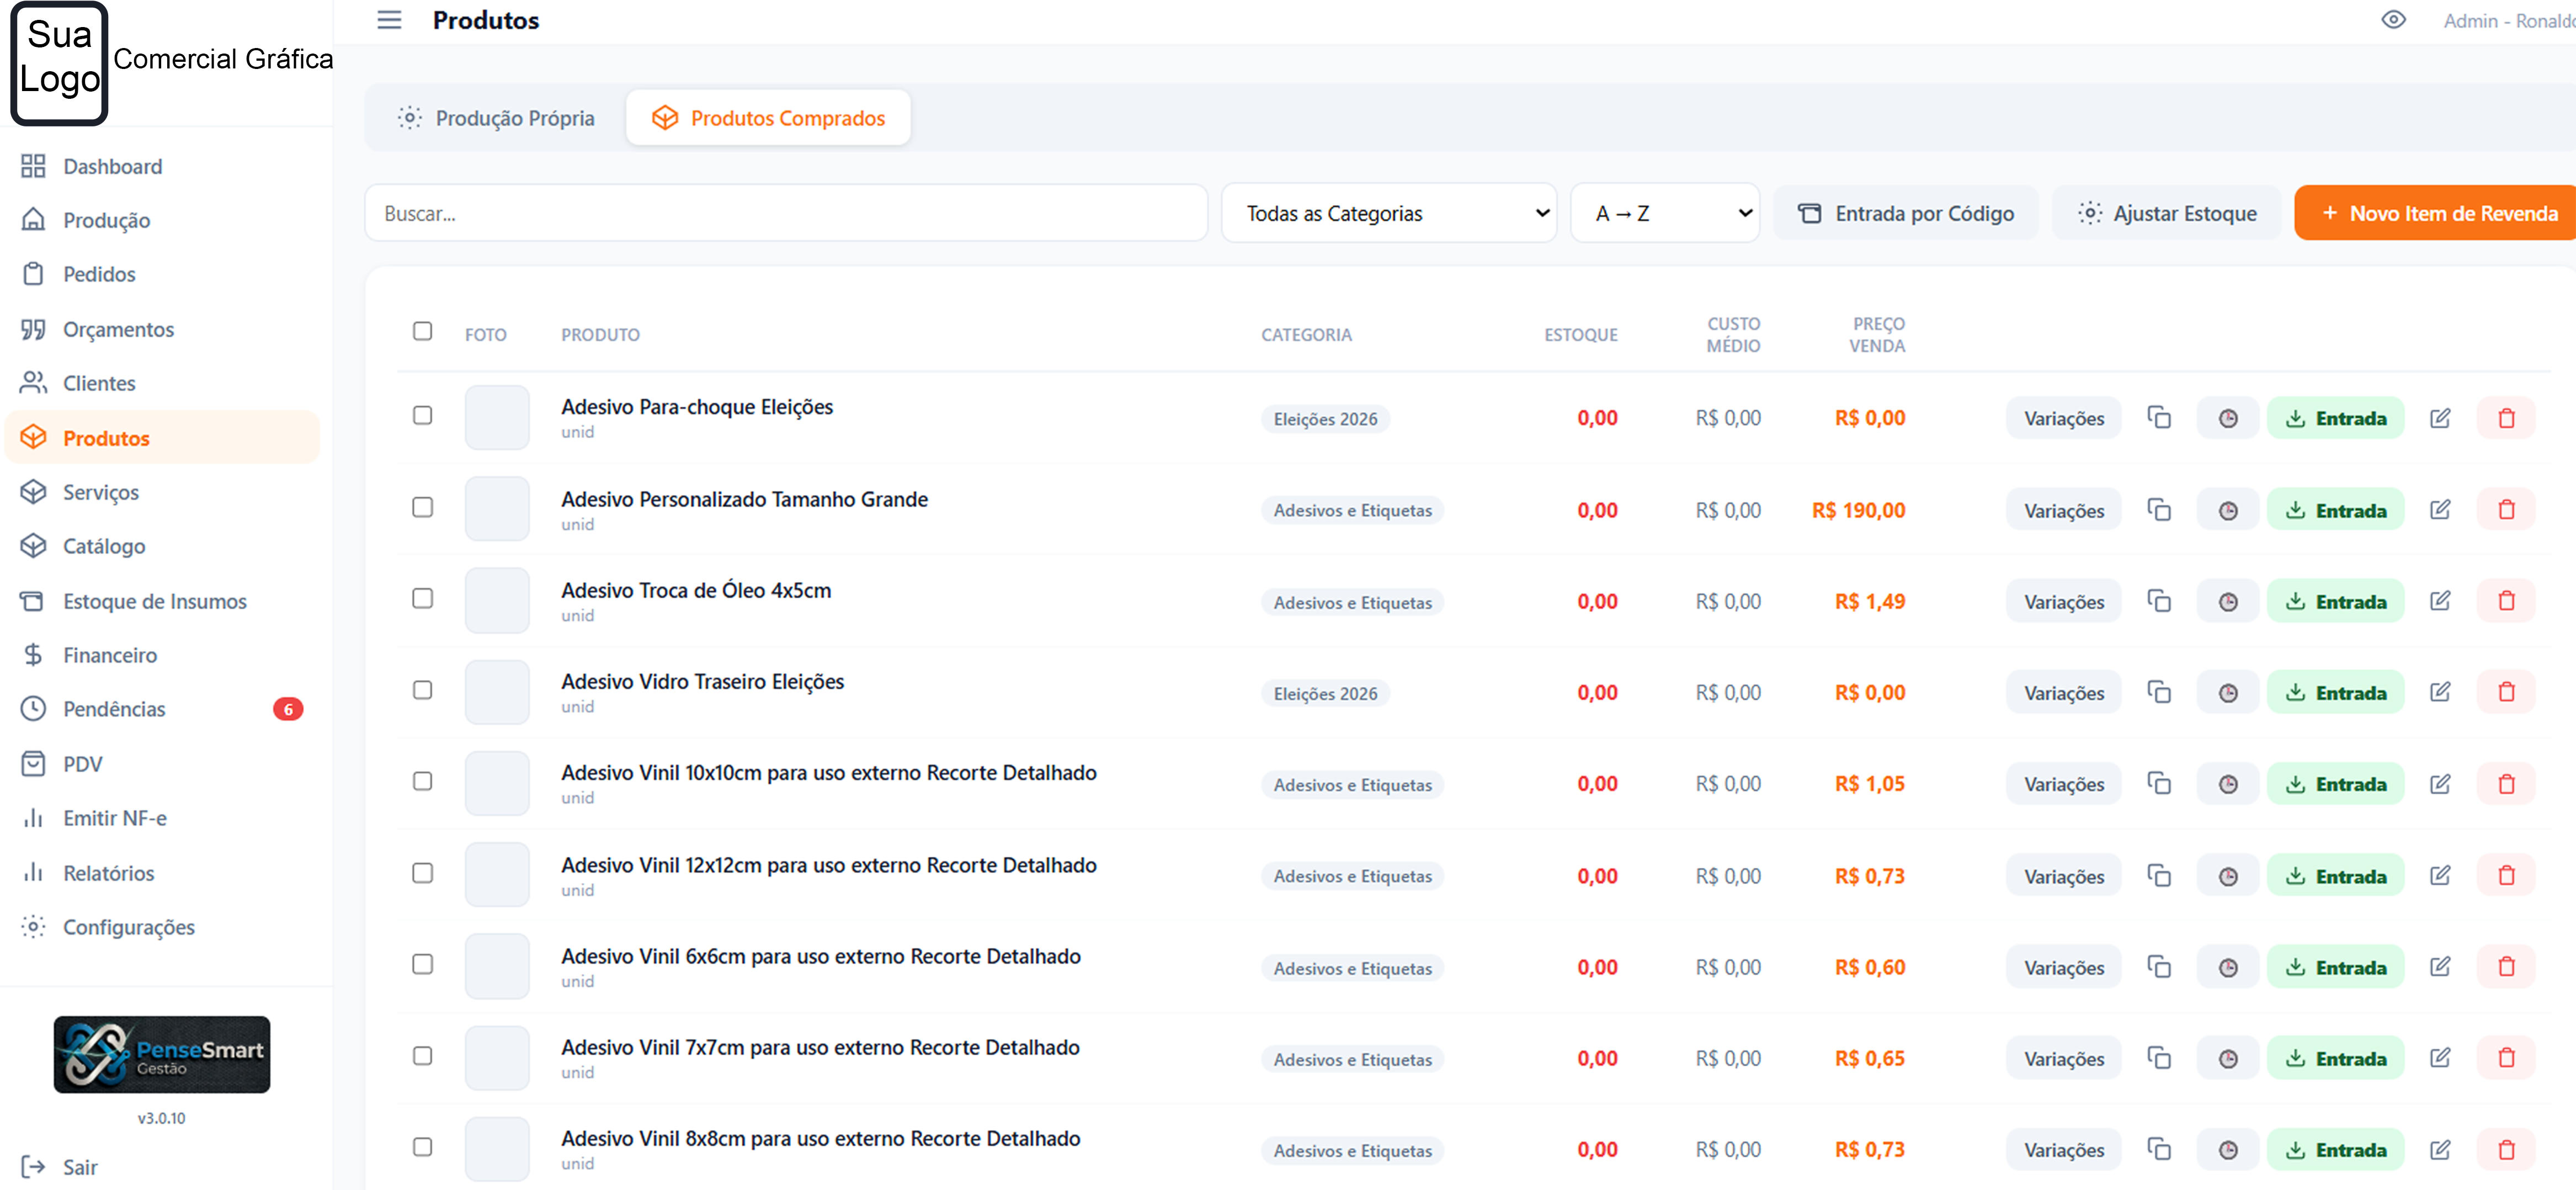Open history clock icon for Adesivo Troca de Óleo
Viewport: 2576px width, 1190px height.
2228,602
